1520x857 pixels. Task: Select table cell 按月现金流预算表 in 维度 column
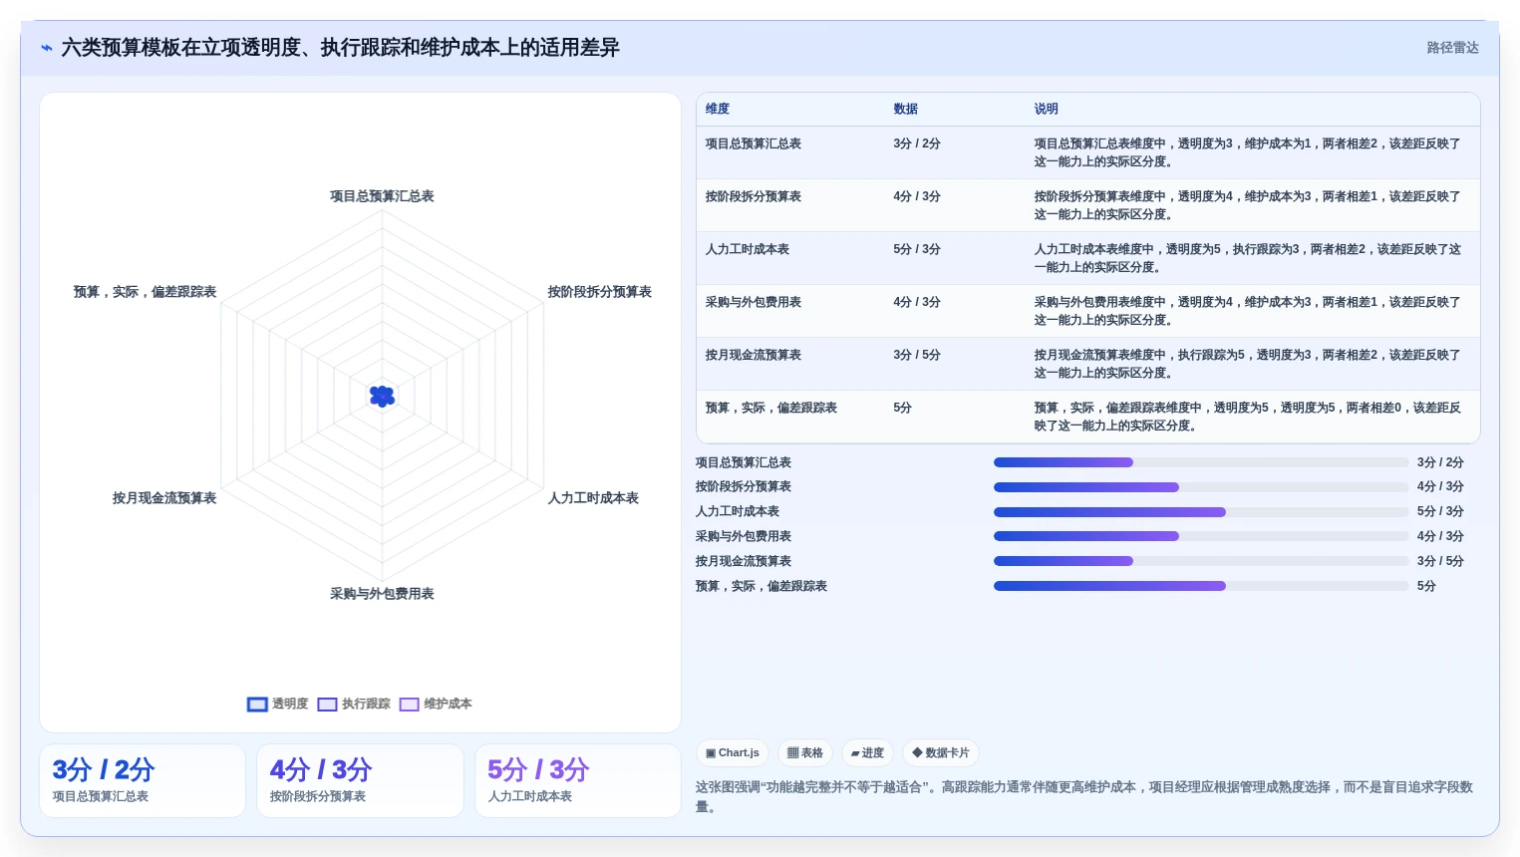[753, 355]
